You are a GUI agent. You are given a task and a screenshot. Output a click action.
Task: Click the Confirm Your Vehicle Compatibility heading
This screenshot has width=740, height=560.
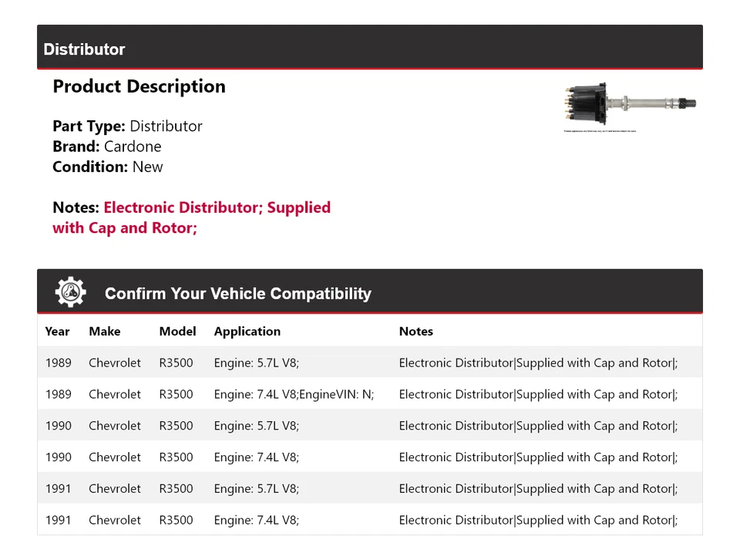(x=237, y=294)
